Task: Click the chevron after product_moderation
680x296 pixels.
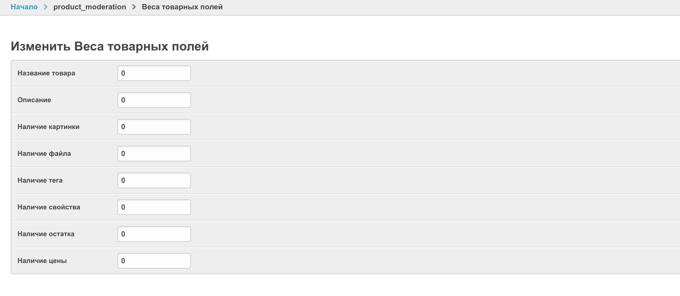Action: (134, 7)
